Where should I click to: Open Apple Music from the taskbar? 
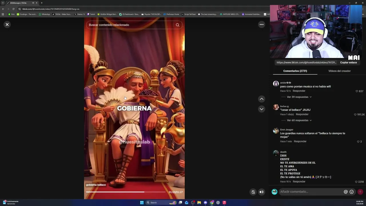(x=224, y=203)
